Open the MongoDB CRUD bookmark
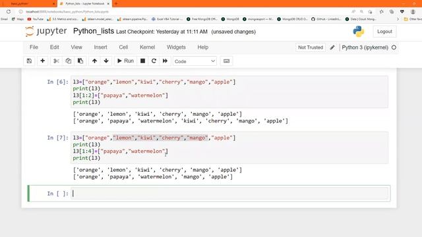Image resolution: width=422 pixels, height=237 pixels. [292, 19]
